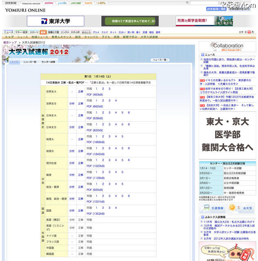Open 地理B PDF (1842kB)
258x261 pixels.
coord(96,154)
